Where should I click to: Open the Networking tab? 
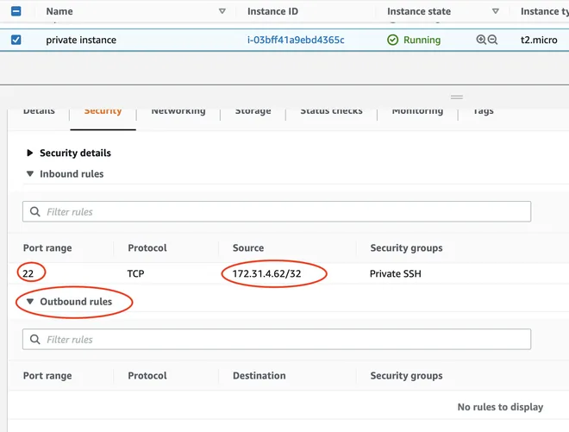(178, 110)
